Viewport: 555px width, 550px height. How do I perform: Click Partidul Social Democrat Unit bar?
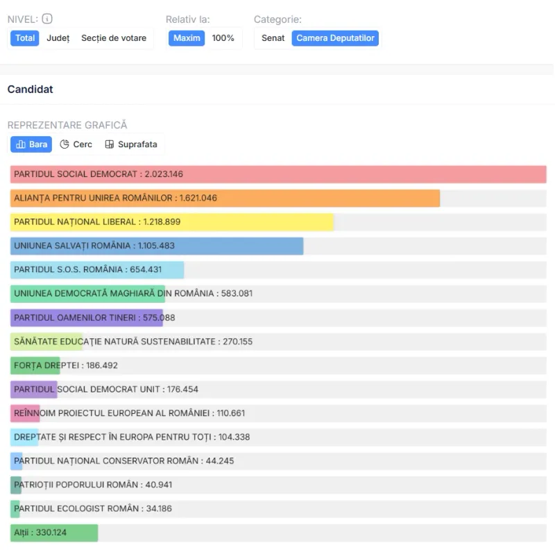click(33, 390)
